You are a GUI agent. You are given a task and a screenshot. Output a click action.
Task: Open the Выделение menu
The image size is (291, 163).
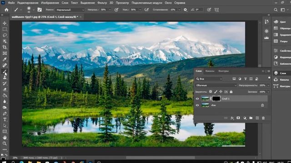[88, 3]
